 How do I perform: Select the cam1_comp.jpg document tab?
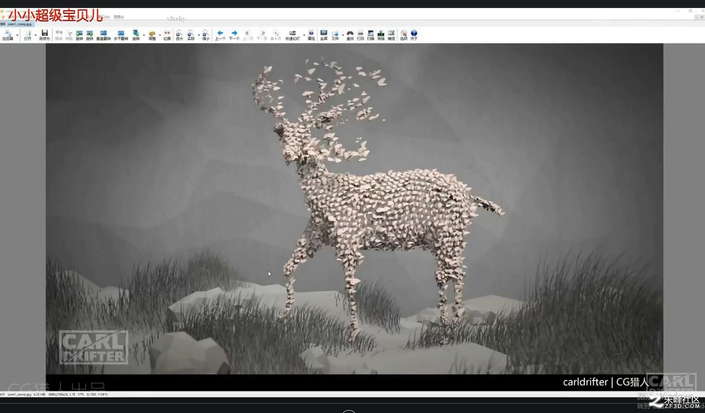(17, 24)
